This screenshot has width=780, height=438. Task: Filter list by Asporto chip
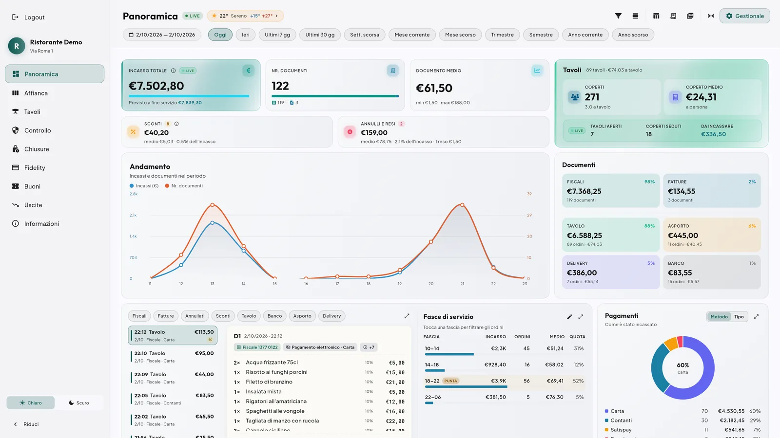pos(302,316)
